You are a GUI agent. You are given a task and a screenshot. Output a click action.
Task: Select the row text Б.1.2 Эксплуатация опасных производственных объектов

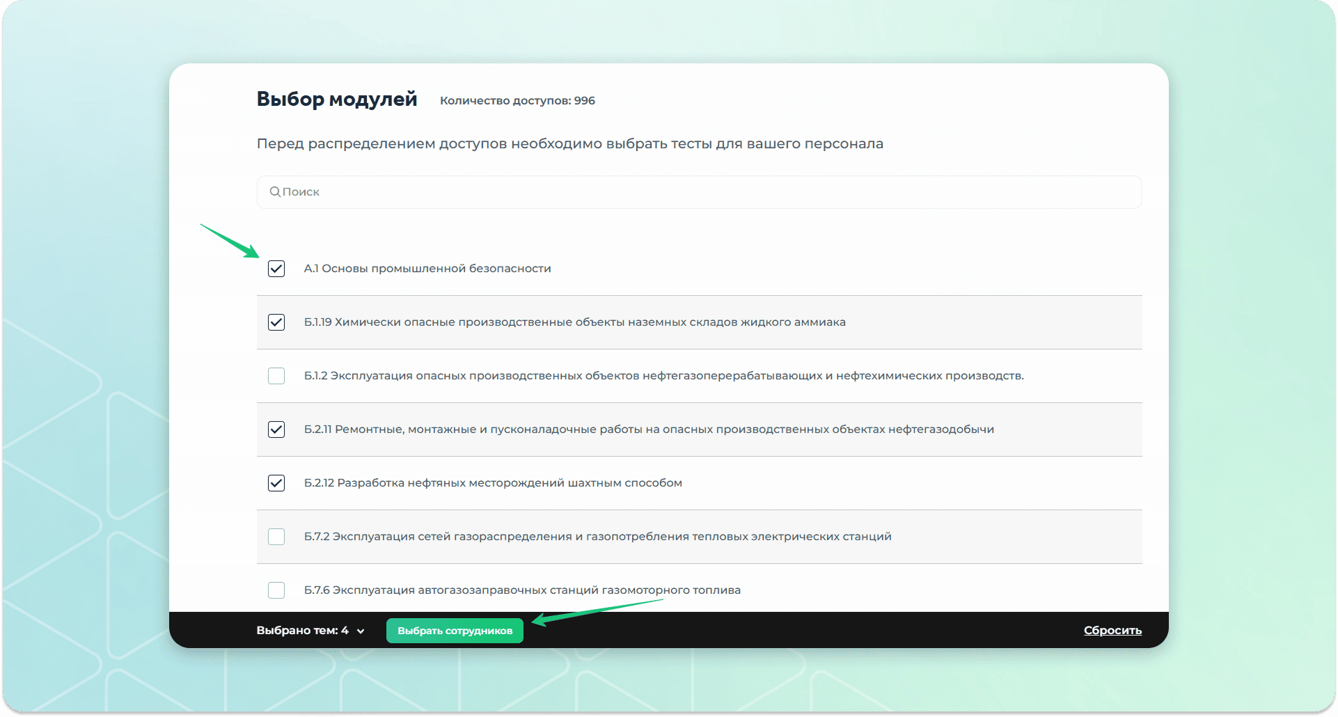pos(663,376)
